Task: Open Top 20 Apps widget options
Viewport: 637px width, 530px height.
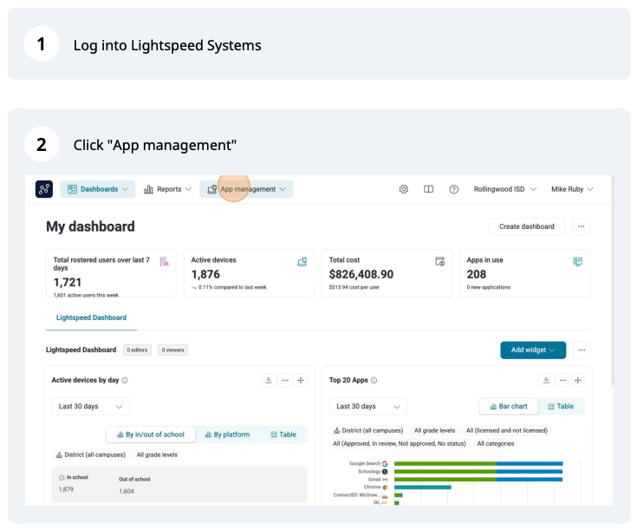Action: pos(562,380)
